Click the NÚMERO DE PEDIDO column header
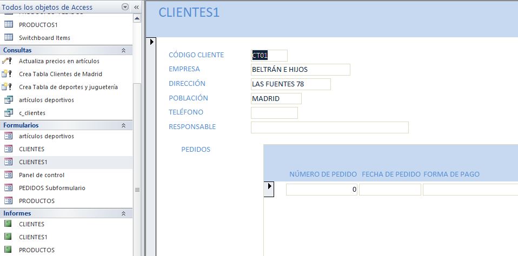The width and height of the screenshot is (518, 256). click(323, 174)
